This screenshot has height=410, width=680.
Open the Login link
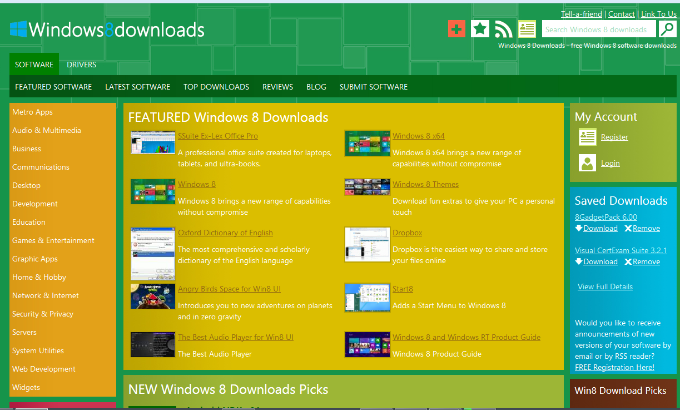610,163
